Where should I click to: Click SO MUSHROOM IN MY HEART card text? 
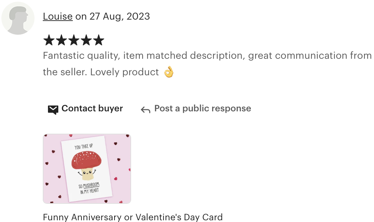(89, 188)
